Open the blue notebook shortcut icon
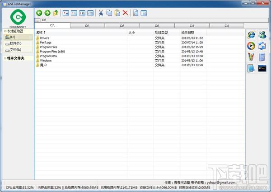This screenshot has height=192, width=271. 251,68
